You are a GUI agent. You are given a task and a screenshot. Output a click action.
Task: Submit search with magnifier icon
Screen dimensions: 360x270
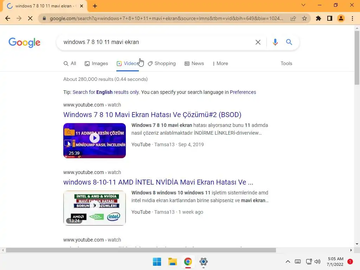click(x=289, y=42)
